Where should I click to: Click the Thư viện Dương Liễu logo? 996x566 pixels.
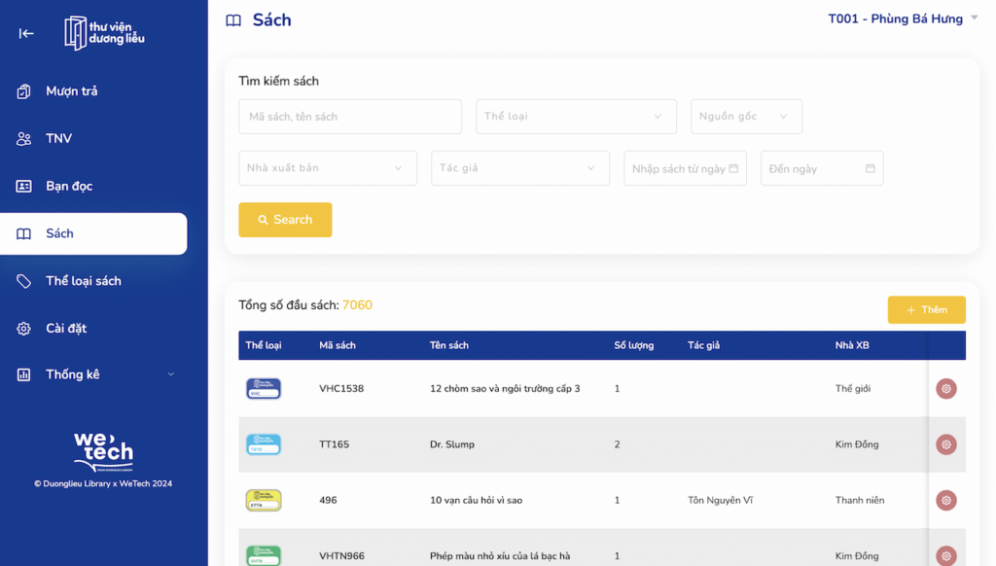(104, 33)
